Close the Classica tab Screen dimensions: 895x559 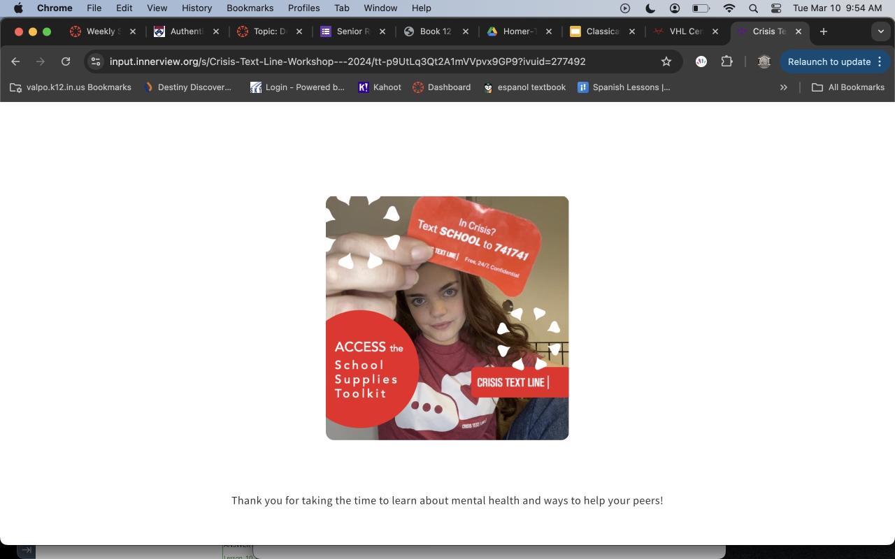632,31
